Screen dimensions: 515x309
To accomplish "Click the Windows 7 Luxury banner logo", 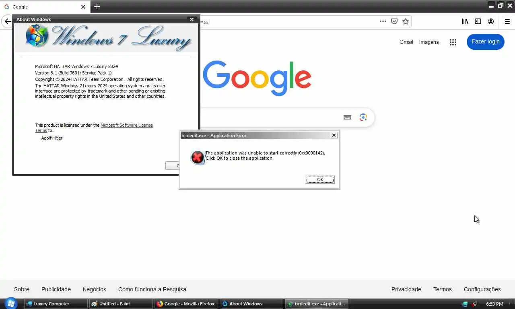I will pyautogui.click(x=107, y=38).
